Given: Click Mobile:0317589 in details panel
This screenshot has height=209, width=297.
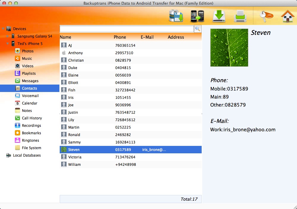Looking at the screenshot, I should [229, 89].
